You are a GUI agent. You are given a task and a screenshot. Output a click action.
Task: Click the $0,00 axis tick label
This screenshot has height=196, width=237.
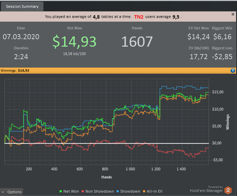click(217, 143)
